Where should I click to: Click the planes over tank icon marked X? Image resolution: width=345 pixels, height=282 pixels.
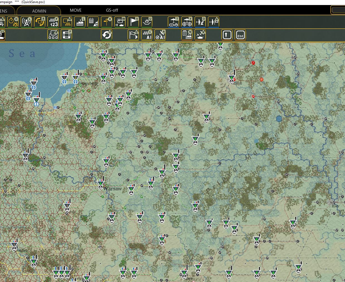[200, 35]
